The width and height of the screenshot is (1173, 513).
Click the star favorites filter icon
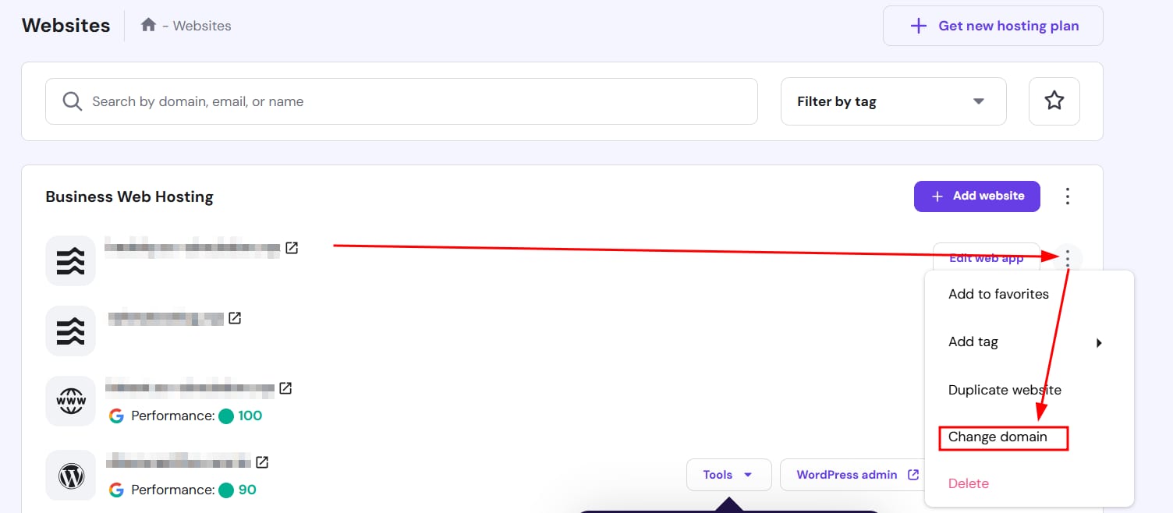1054,101
